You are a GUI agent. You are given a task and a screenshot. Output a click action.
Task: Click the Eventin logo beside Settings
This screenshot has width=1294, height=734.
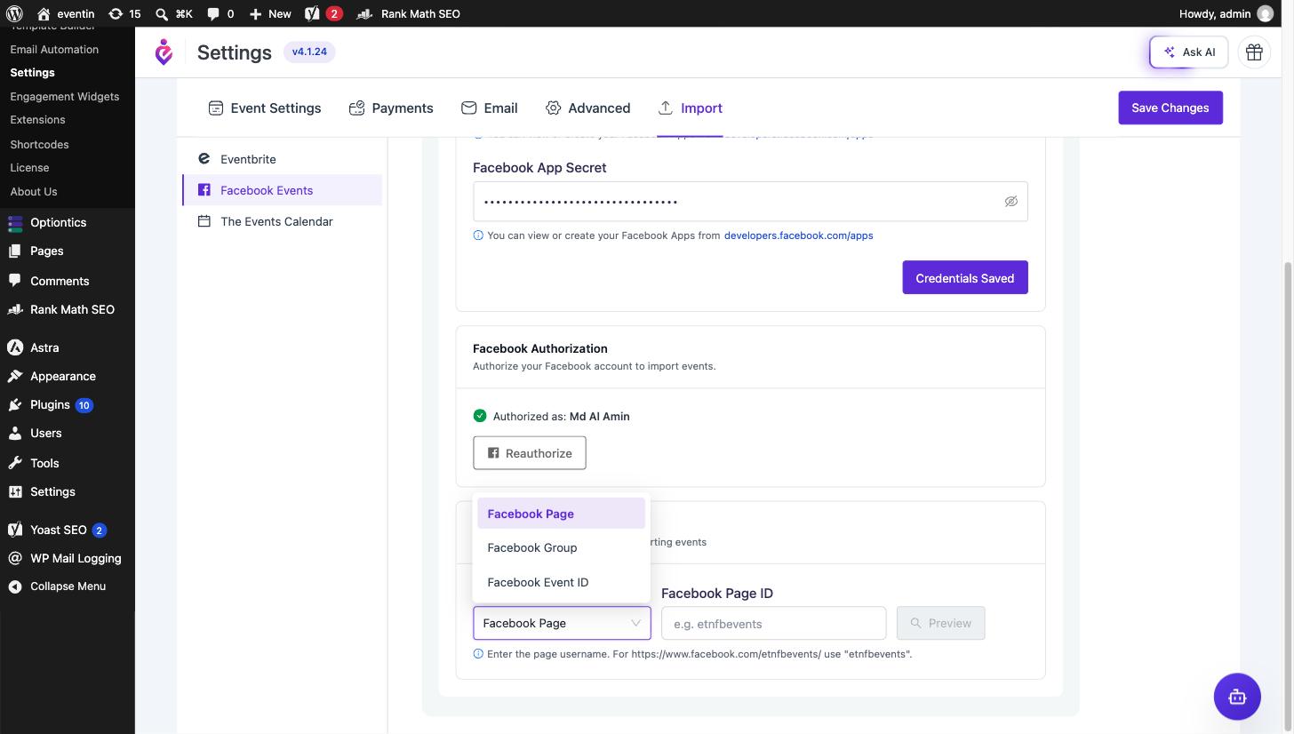click(164, 52)
